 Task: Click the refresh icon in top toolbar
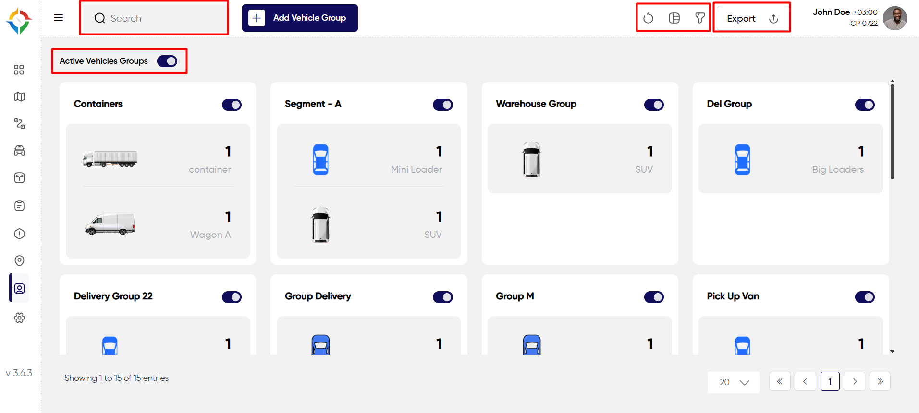(648, 18)
